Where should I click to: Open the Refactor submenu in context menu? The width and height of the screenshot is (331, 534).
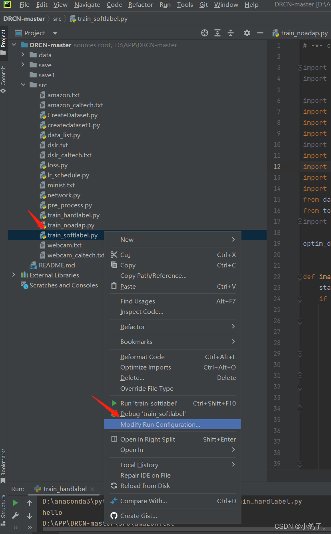(172, 327)
